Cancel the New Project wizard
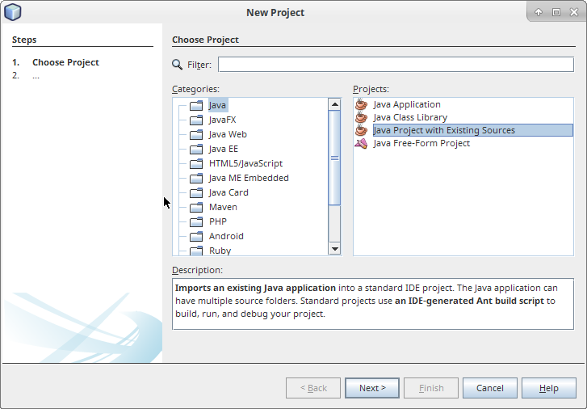Image resolution: width=587 pixels, height=409 pixels. [x=489, y=388]
